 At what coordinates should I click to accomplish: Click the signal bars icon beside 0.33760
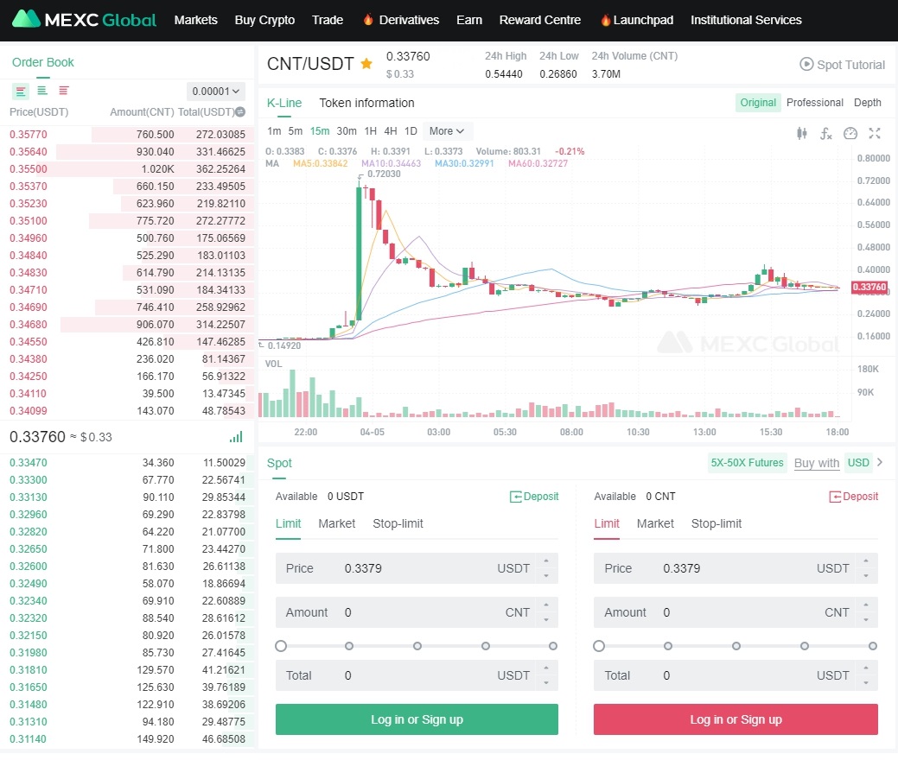236,437
